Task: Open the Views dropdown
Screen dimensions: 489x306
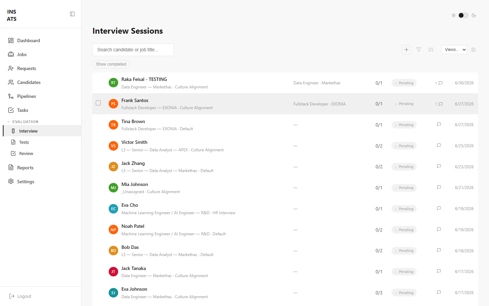Action: tap(454, 50)
